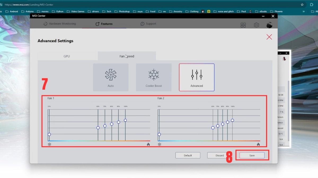Screen dimensions: 318x178
Task: Click Fan 1 flame hot-end icon
Action: pos(148,144)
